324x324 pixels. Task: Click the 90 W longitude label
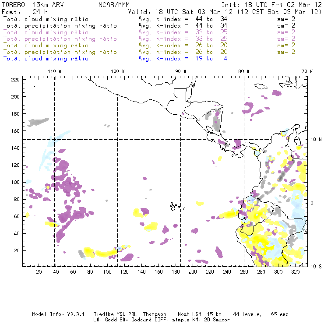(x=181, y=71)
